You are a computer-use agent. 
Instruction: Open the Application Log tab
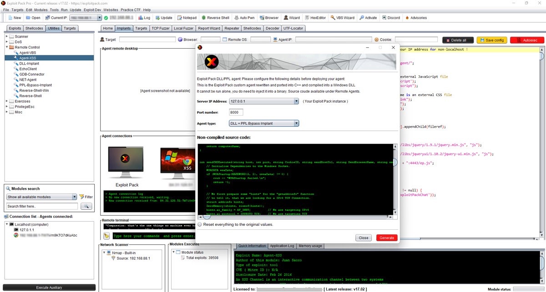coord(282,246)
